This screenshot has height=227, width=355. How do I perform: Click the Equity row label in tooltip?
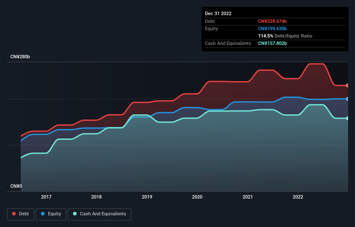click(211, 28)
